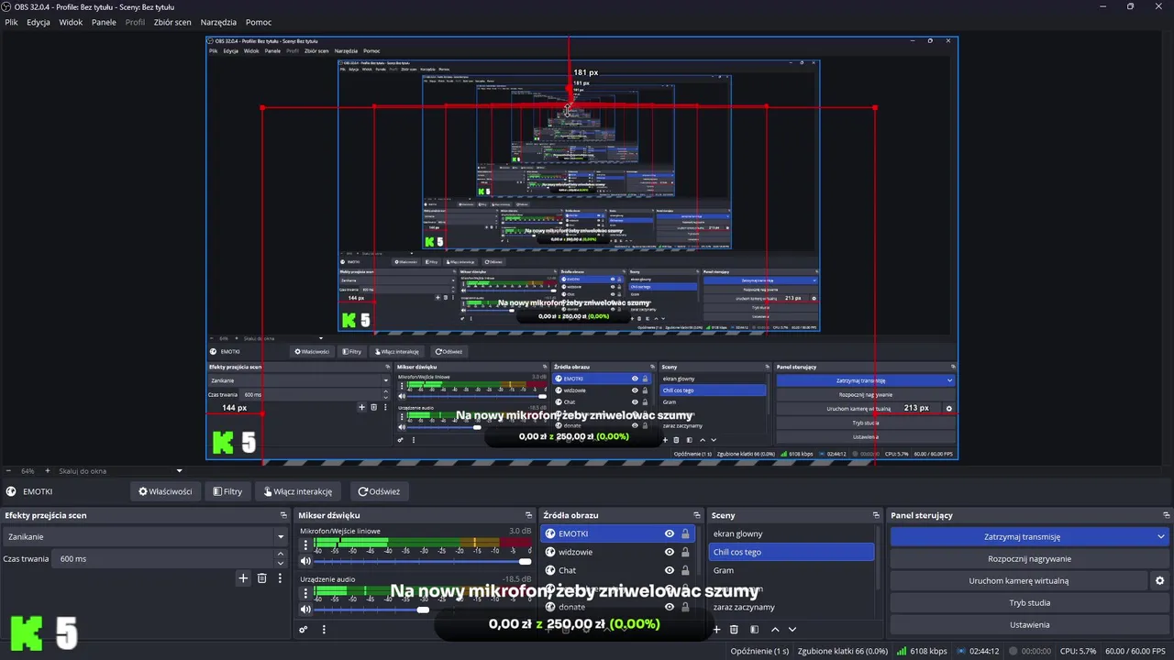
Task: Move the selected scene up
Action: (775, 630)
